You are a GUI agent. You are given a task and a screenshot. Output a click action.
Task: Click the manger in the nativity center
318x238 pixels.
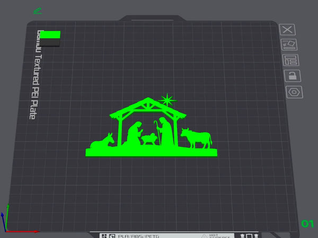click(x=149, y=140)
